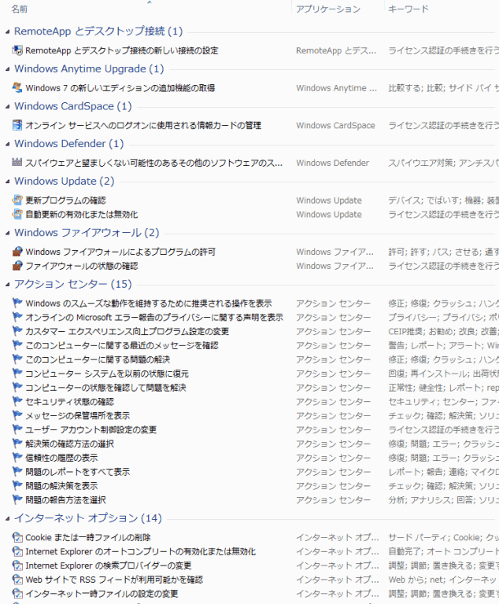Click the firewall icon for Windows ファイアウォールによるプログラムの許可
Screen dimensions: 499x604
(x=17, y=252)
